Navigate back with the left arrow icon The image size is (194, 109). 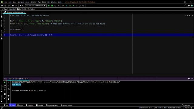[13, 6]
